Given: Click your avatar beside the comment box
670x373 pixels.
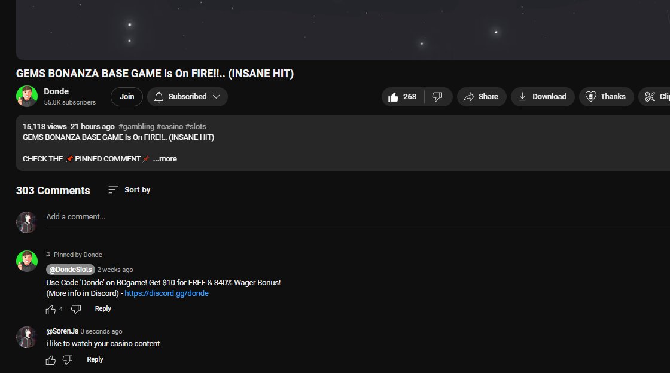Looking at the screenshot, I should [x=27, y=222].
